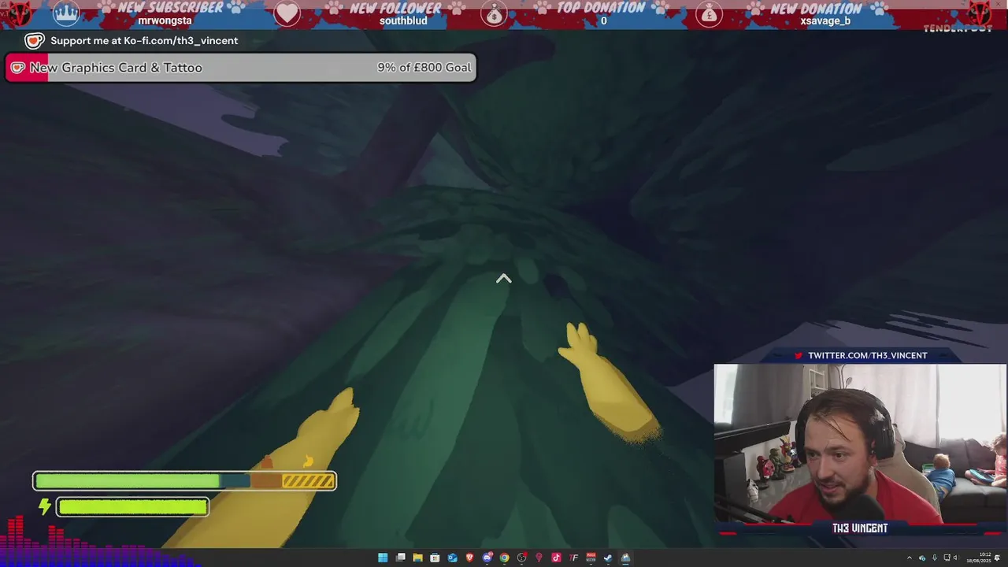Open the network status tray icon

coord(947,558)
